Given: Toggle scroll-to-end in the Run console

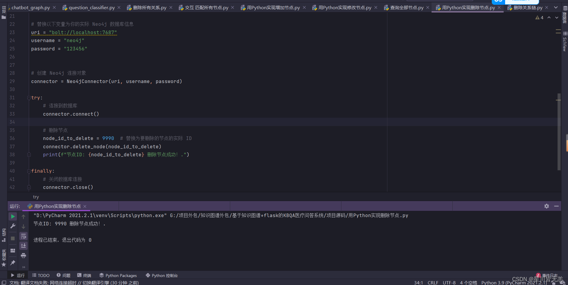Looking at the screenshot, I should click(23, 246).
